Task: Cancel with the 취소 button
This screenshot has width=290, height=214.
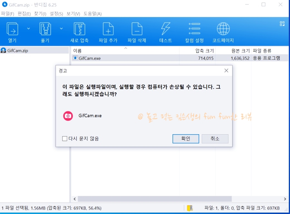Action: pos(215,139)
